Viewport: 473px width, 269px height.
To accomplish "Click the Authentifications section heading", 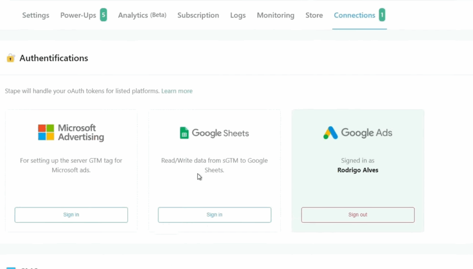I will click(x=54, y=58).
